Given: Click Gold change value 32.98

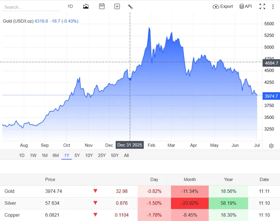Looking at the screenshot, I should pos(122,191).
